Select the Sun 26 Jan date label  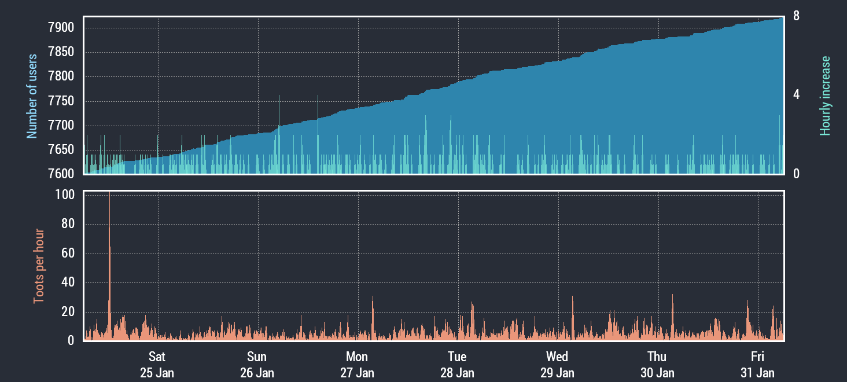pos(257,364)
